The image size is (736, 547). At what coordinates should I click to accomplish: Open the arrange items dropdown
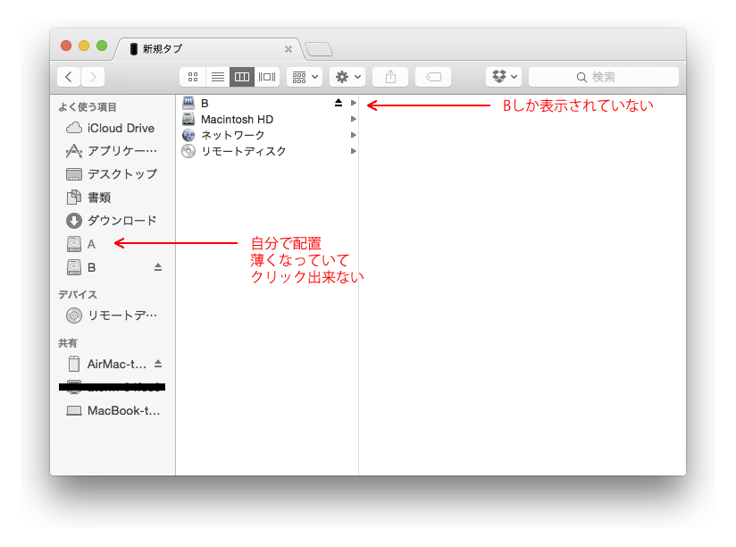(x=305, y=77)
